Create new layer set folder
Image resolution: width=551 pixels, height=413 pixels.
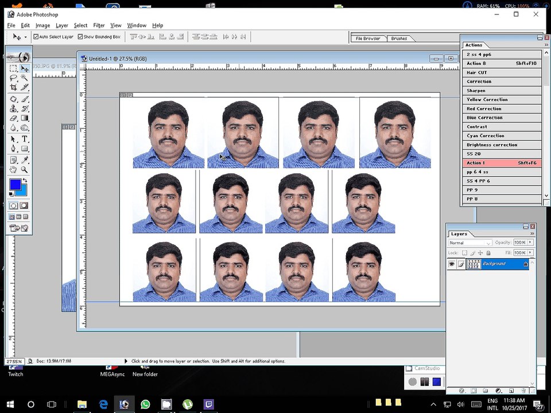486,391
